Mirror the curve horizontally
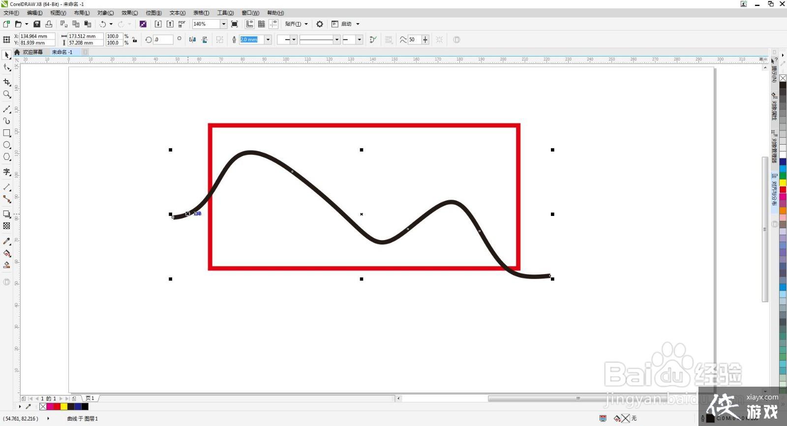Screen dimensions: 787x426 tap(192, 39)
